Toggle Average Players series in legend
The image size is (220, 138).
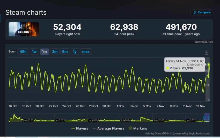coord(108,128)
